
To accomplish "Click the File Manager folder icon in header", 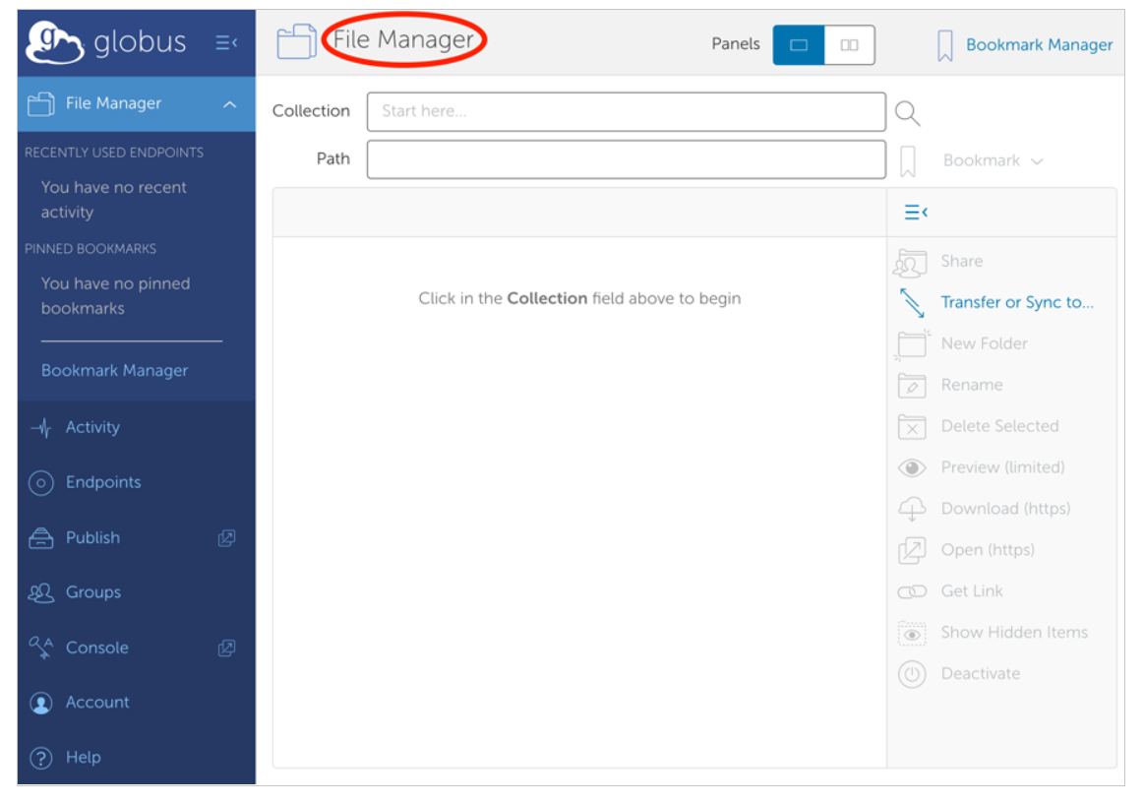I will (x=296, y=41).
